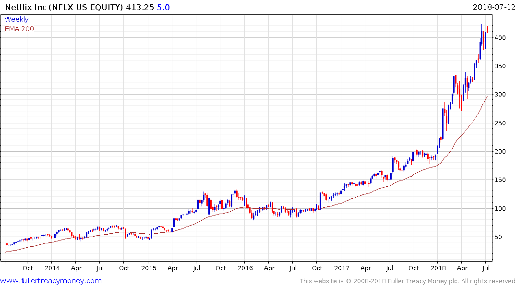Click the 250 price axis label
The width and height of the screenshot is (516, 288).
click(x=500, y=123)
